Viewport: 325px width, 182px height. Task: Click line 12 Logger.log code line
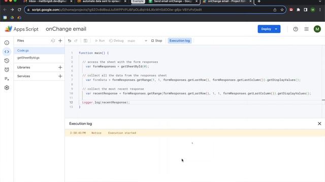(106, 102)
